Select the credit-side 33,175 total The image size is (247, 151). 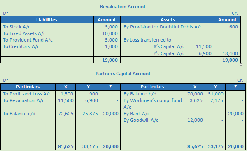[x=216, y=146]
